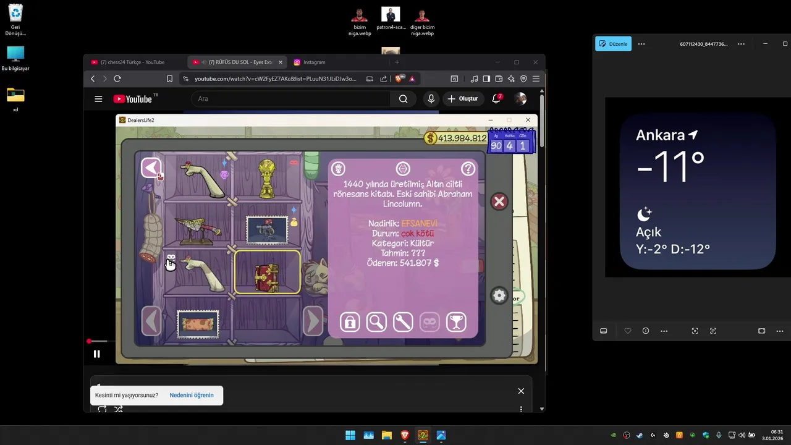791x445 pixels.
Task: Show image info with the 'i' icon in Photos
Action: (646, 331)
